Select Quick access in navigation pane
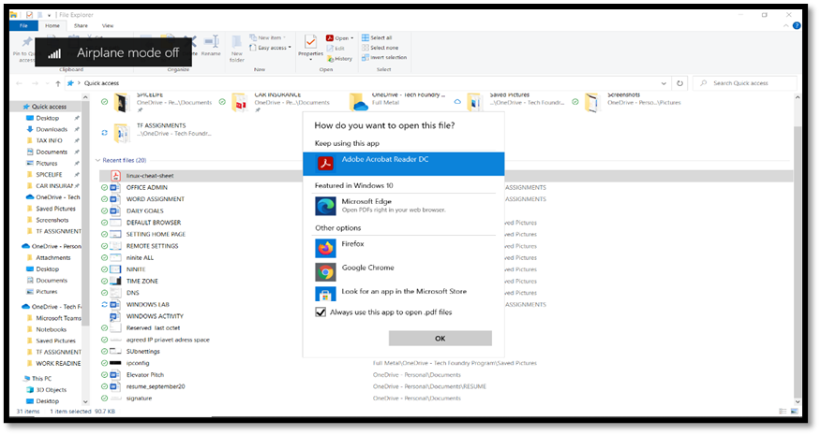 point(47,107)
